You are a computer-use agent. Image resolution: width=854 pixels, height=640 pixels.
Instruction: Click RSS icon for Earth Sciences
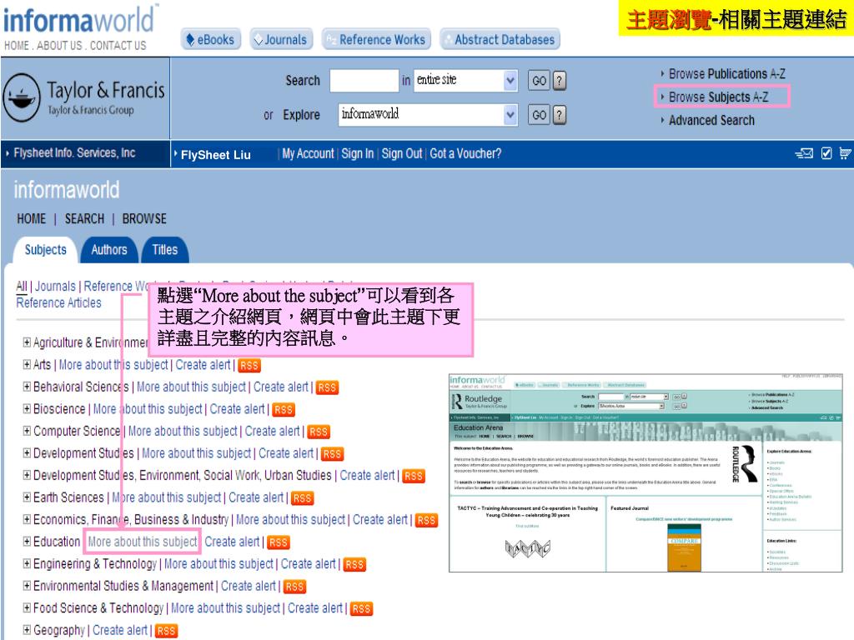coord(302,498)
